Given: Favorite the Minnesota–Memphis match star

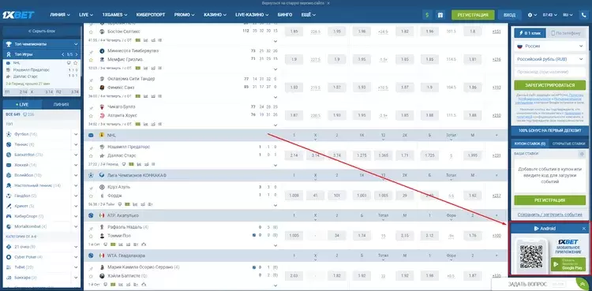Looking at the screenshot, I should point(91,60).
